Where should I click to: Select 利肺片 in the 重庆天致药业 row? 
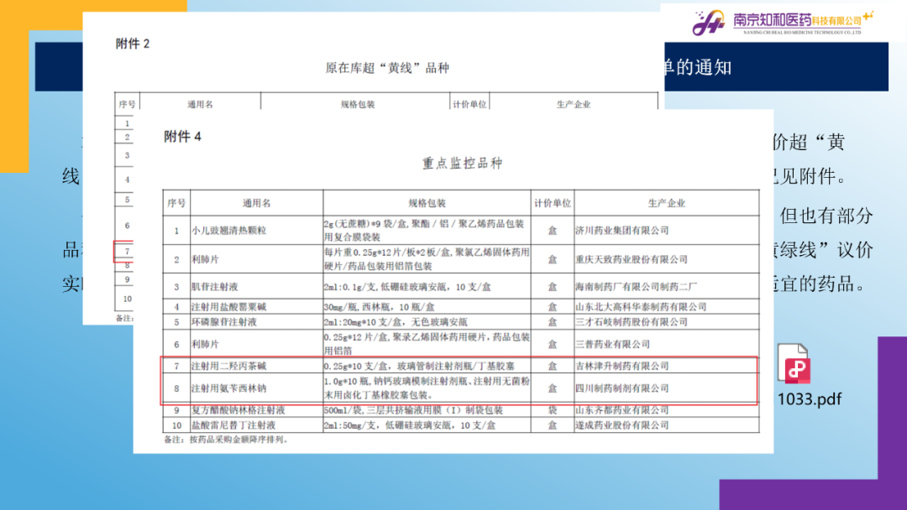click(x=206, y=259)
